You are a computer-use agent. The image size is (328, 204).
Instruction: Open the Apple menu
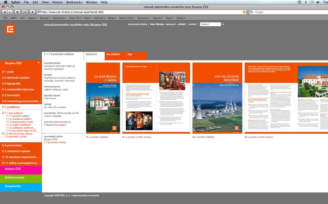pos(6,2)
